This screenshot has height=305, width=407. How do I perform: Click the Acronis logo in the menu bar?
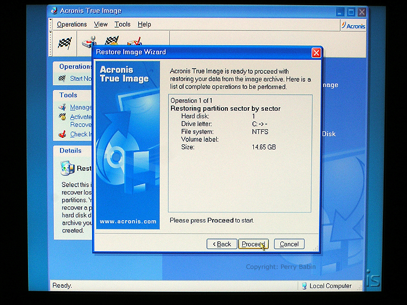(x=353, y=26)
